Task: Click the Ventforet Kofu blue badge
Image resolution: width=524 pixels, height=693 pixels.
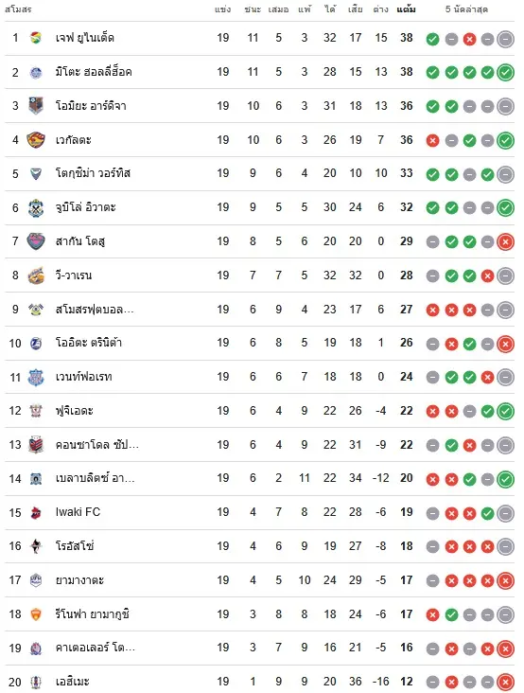Action: click(36, 378)
